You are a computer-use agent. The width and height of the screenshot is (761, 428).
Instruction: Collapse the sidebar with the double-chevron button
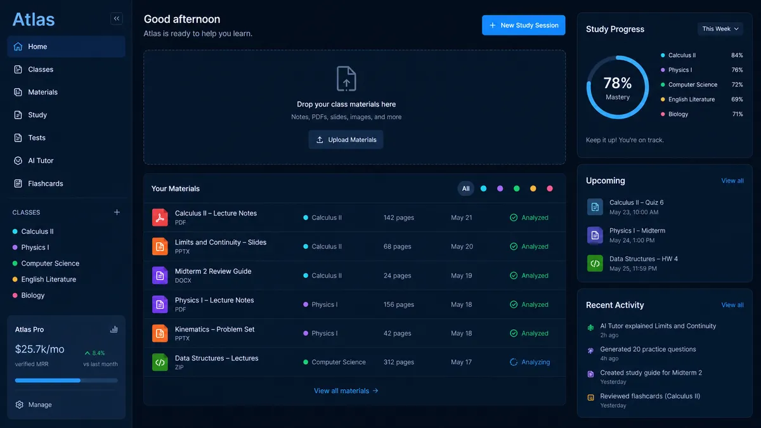(117, 19)
